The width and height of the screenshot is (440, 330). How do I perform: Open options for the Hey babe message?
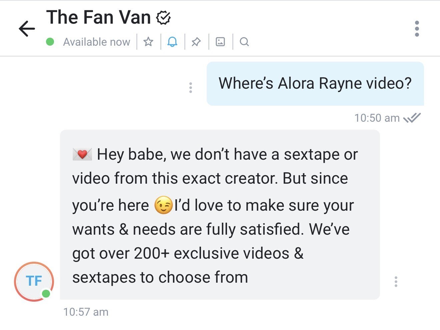pyautogui.click(x=396, y=282)
